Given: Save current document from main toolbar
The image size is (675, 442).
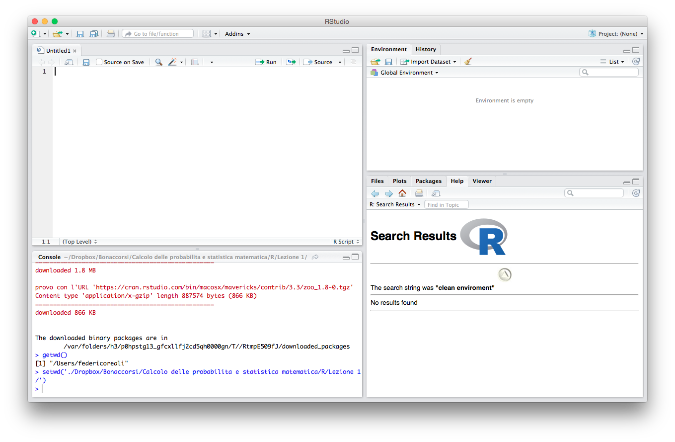Looking at the screenshot, I should [x=80, y=34].
